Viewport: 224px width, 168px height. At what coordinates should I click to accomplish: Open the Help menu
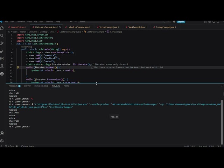[x=58, y=22]
